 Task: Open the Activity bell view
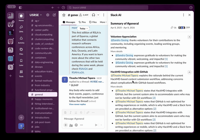pos(21,40)
